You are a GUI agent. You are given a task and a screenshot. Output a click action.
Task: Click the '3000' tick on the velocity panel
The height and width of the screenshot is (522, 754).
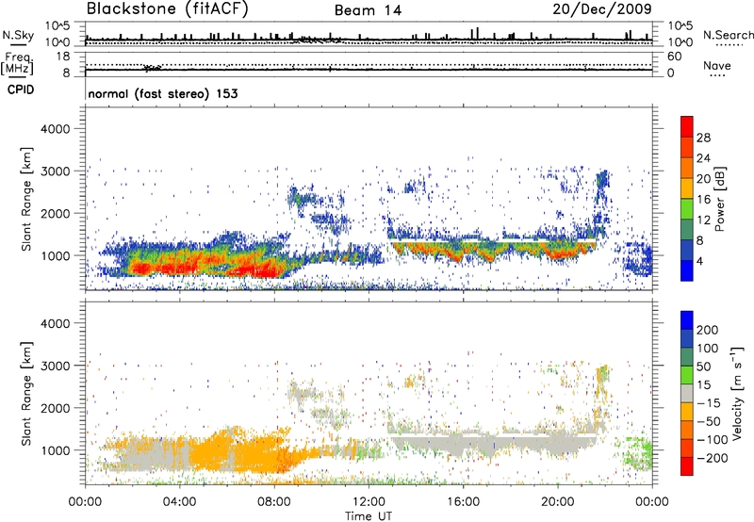click(x=56, y=366)
